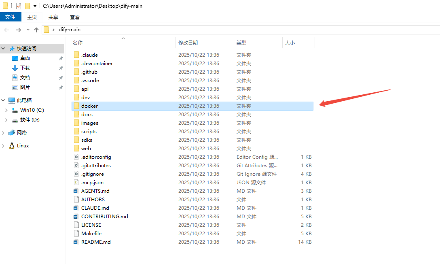Click the Linux penguin icon in sidebar
The width and height of the screenshot is (440, 264).
(x=12, y=146)
